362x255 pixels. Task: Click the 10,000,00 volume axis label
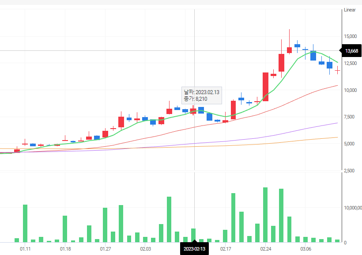coord(353,208)
